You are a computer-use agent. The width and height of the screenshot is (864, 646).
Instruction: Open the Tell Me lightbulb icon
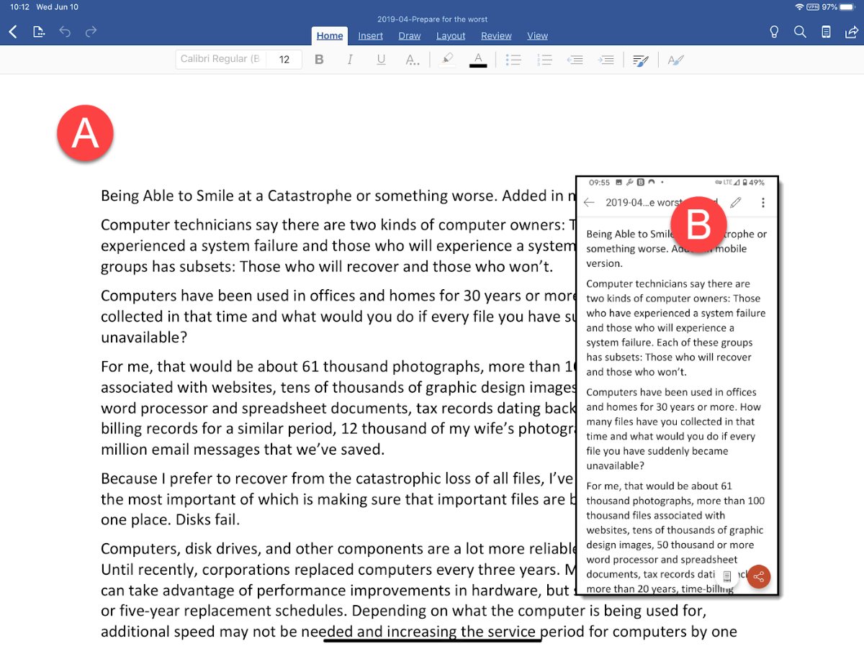coord(774,32)
